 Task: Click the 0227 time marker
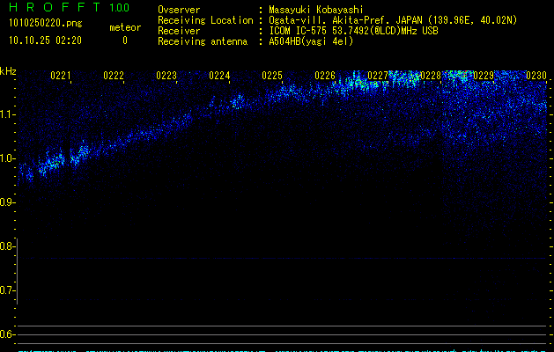(378, 76)
